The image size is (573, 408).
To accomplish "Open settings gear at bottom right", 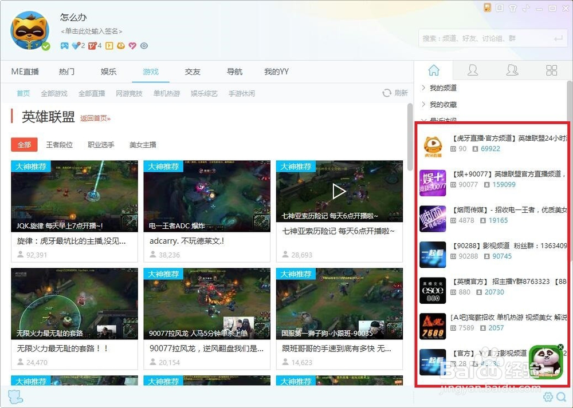I will coord(548,397).
